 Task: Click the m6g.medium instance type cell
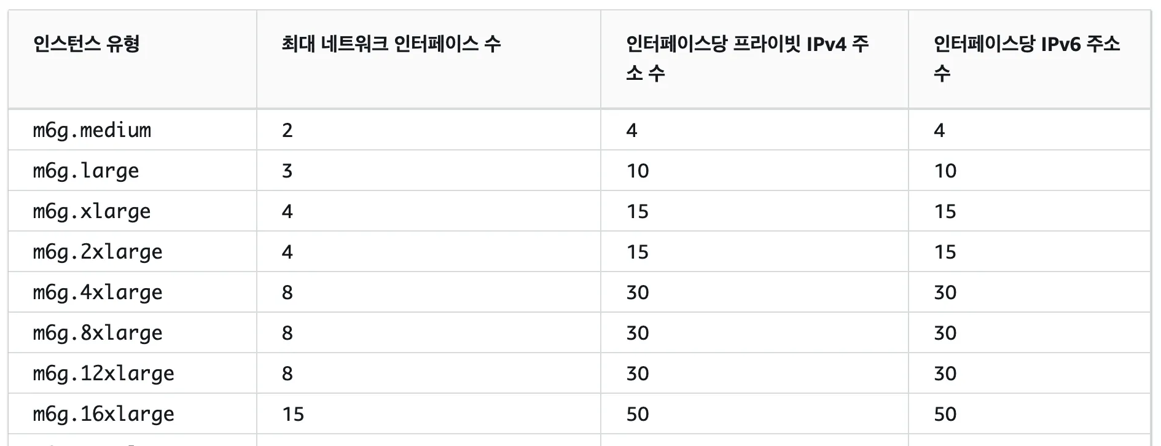[x=92, y=130]
